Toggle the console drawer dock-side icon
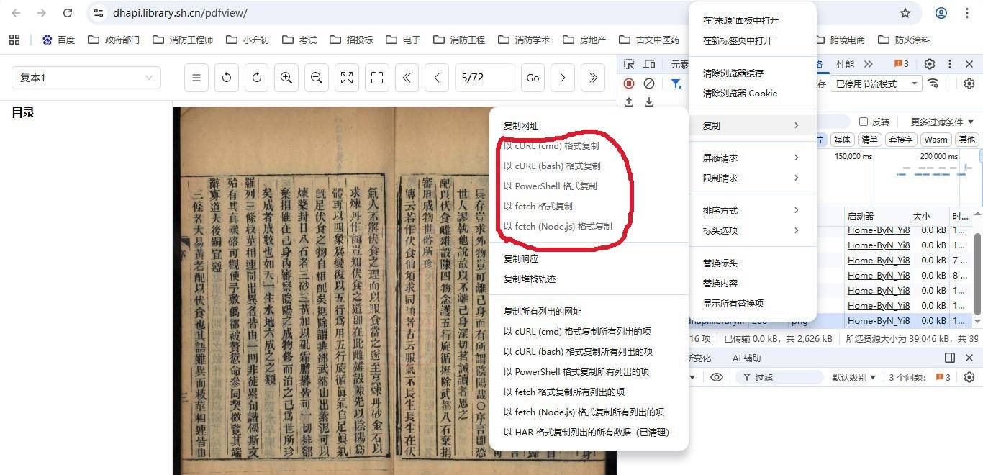 click(950, 358)
